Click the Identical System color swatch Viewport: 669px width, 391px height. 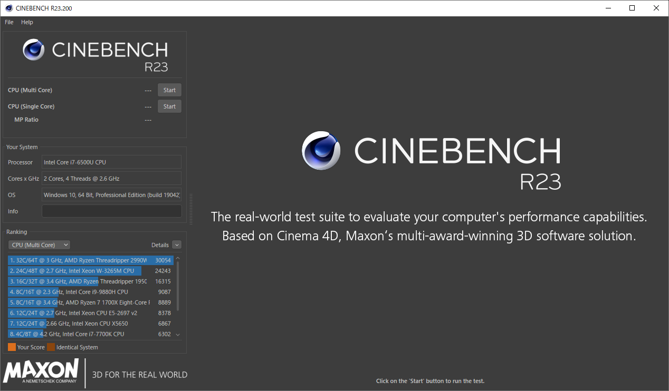[x=51, y=347]
